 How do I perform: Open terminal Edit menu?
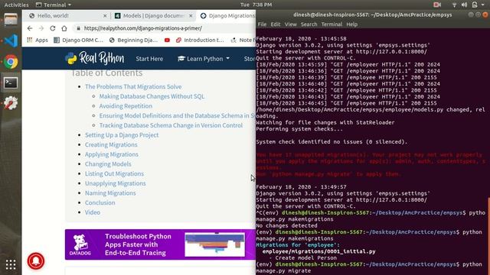(276, 24)
